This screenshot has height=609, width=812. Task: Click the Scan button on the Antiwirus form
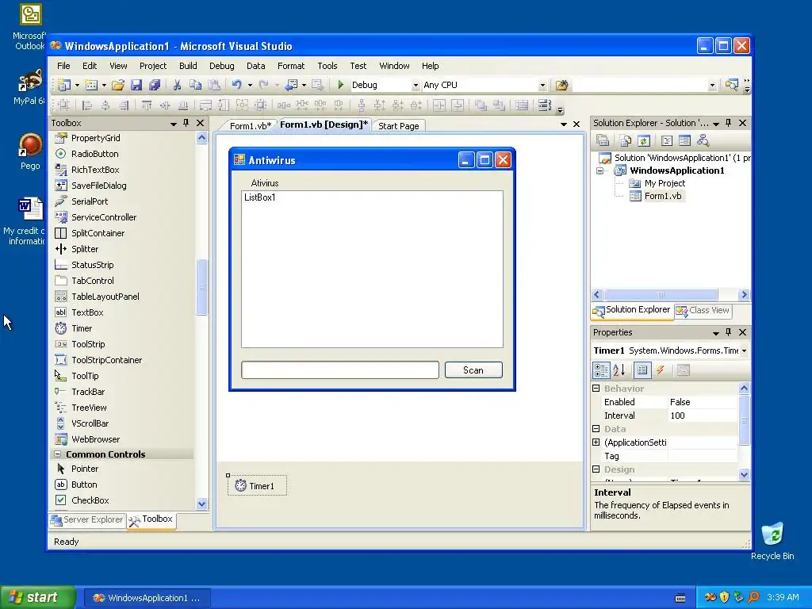point(473,370)
